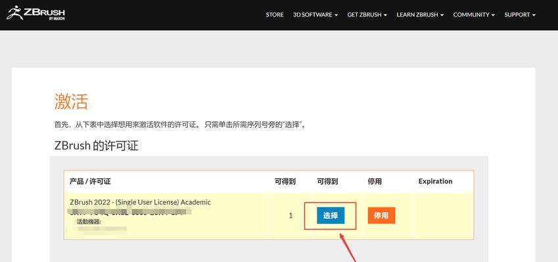Click the '产品 / 许可证' column header
Image resolution: width=558 pixels, height=262 pixels.
point(90,181)
